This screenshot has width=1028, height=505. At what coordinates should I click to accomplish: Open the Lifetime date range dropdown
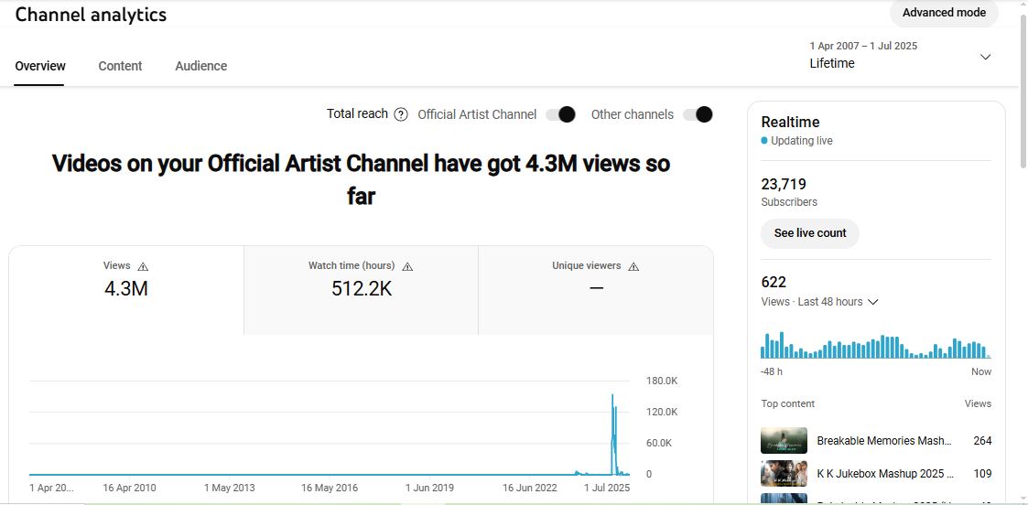985,57
